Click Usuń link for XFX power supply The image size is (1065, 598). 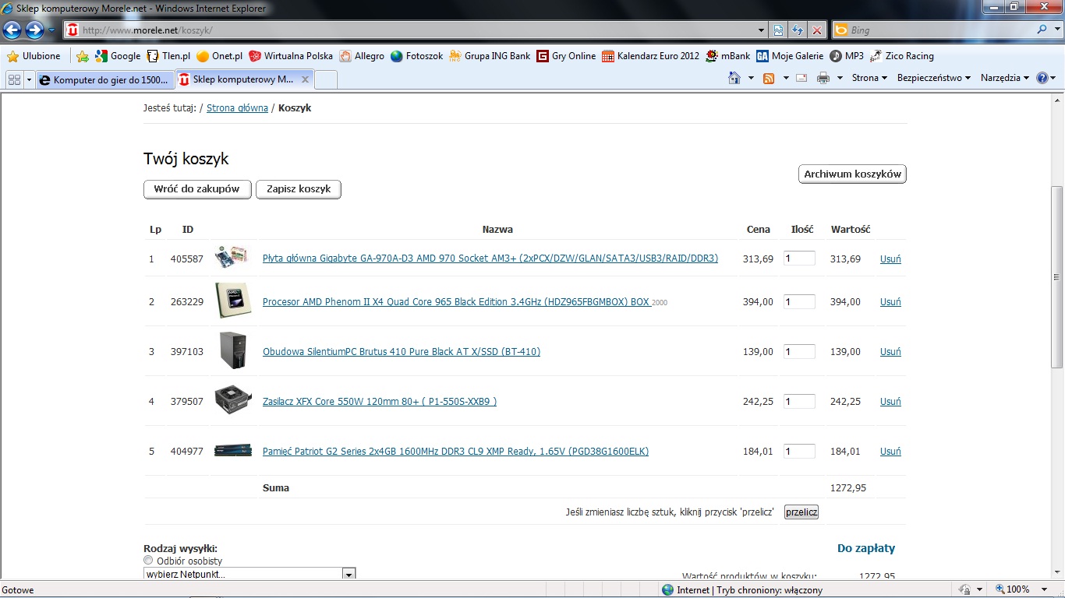coord(890,402)
